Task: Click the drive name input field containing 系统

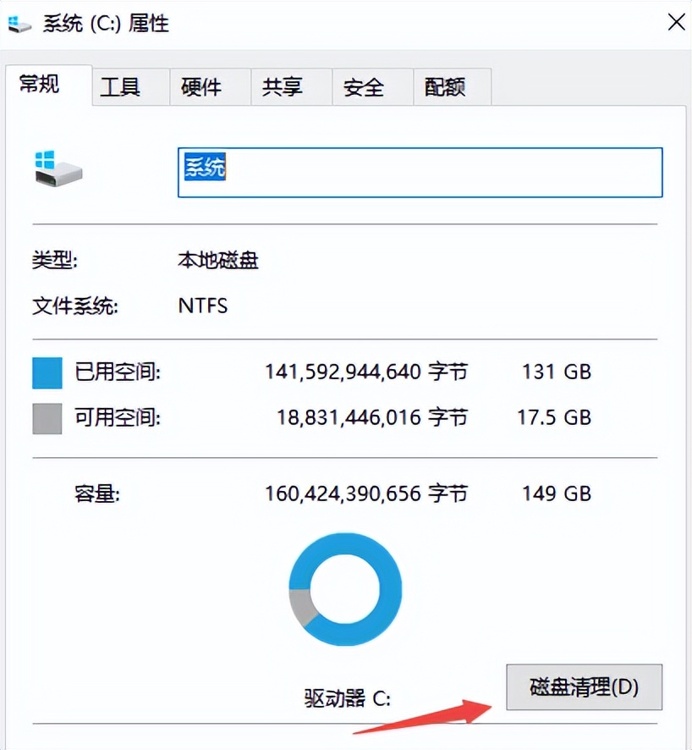Action: pos(420,172)
